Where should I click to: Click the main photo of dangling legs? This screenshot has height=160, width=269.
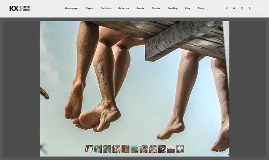point(134,85)
